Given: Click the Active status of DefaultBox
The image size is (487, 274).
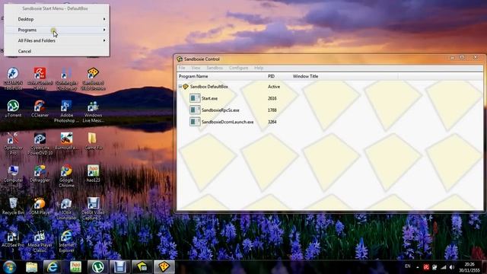Looking at the screenshot, I should pyautogui.click(x=274, y=87).
